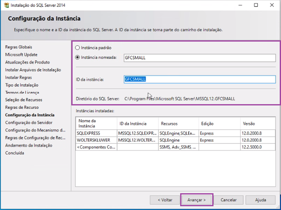Click the Nome da Instância column header
This screenshot has width=281, height=210.
point(96,123)
